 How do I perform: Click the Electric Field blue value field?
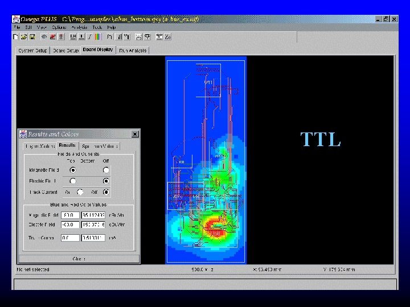point(70,225)
